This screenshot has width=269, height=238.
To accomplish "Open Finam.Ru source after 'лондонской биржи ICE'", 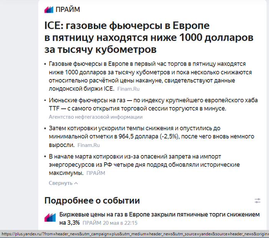I will click(x=128, y=89).
